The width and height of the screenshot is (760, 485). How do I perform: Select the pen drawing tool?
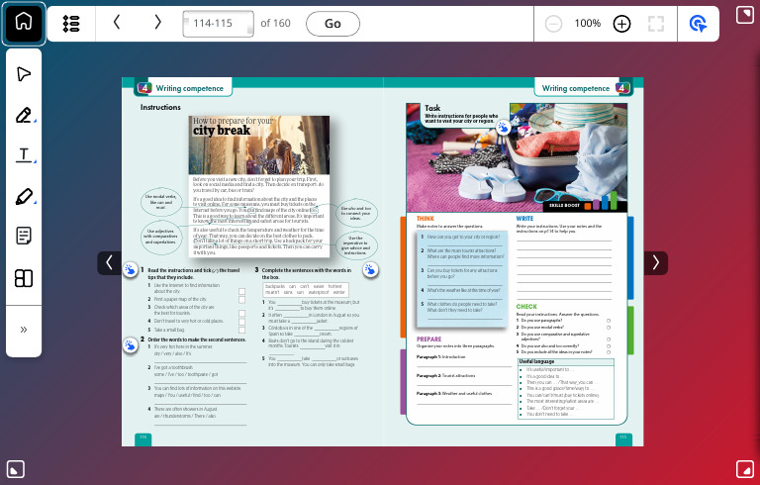(x=24, y=115)
